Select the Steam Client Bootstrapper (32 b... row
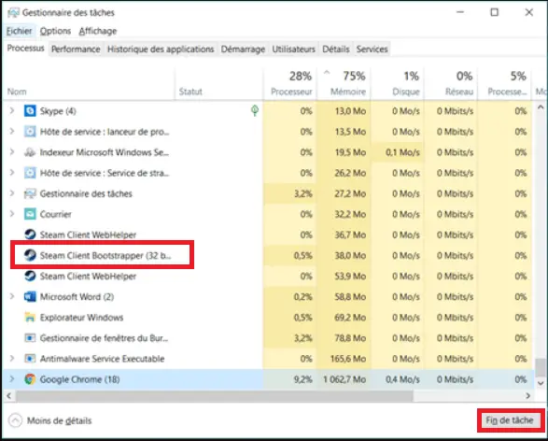 point(269,255)
